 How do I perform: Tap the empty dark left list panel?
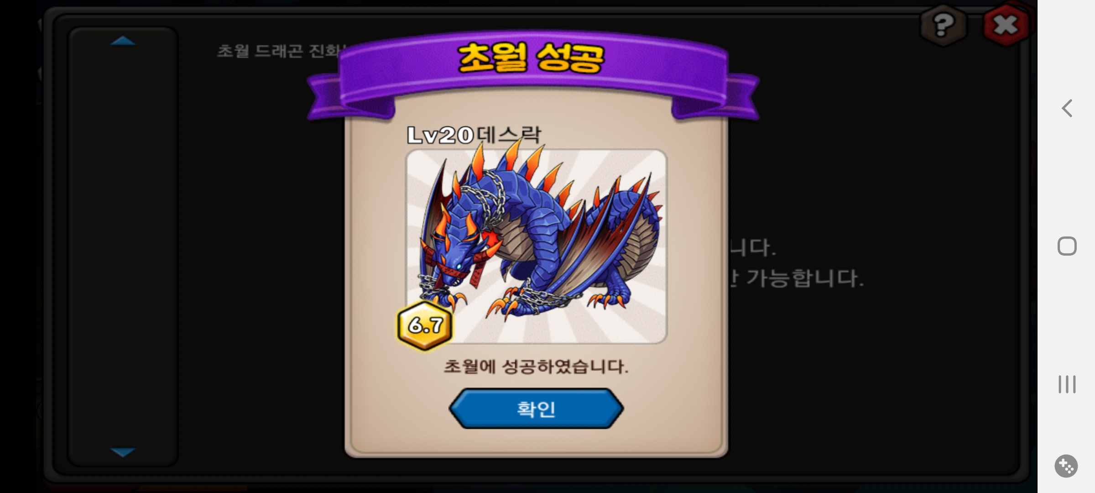point(123,246)
